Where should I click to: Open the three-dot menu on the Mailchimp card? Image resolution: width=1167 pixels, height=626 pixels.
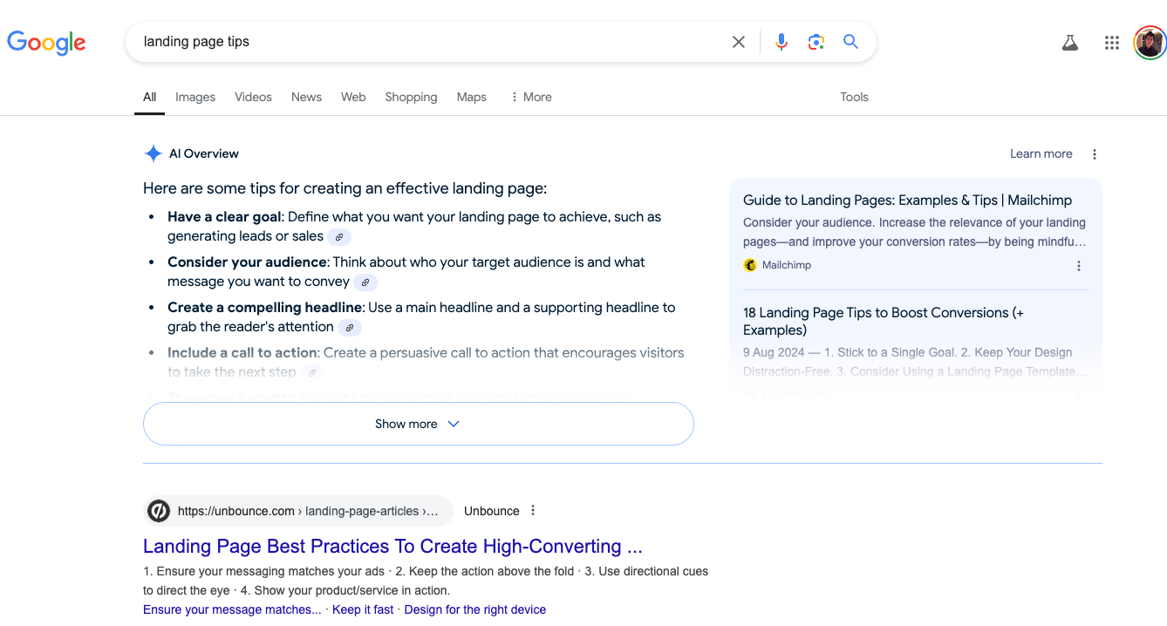(1079, 265)
